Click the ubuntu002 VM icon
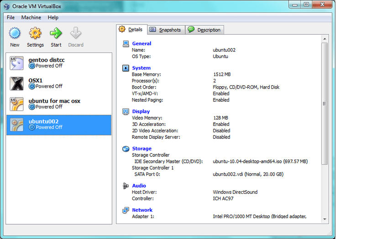 (x=16, y=125)
